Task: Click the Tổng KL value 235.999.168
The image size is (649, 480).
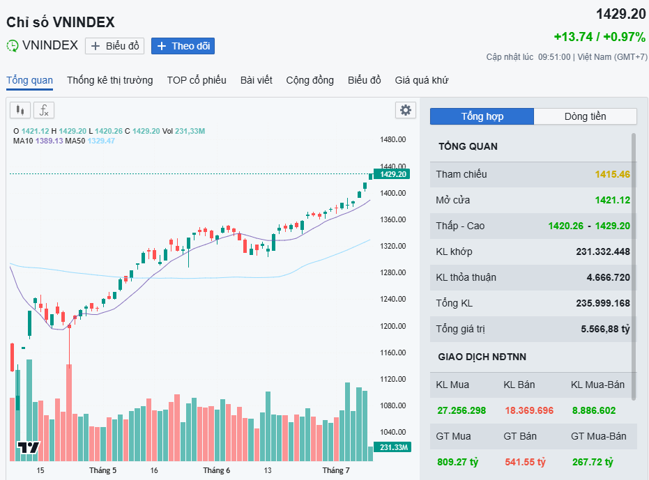Action: [603, 303]
